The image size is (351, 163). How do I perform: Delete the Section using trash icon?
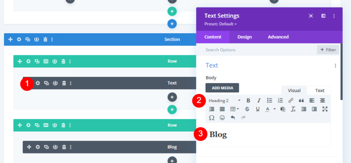click(45, 39)
